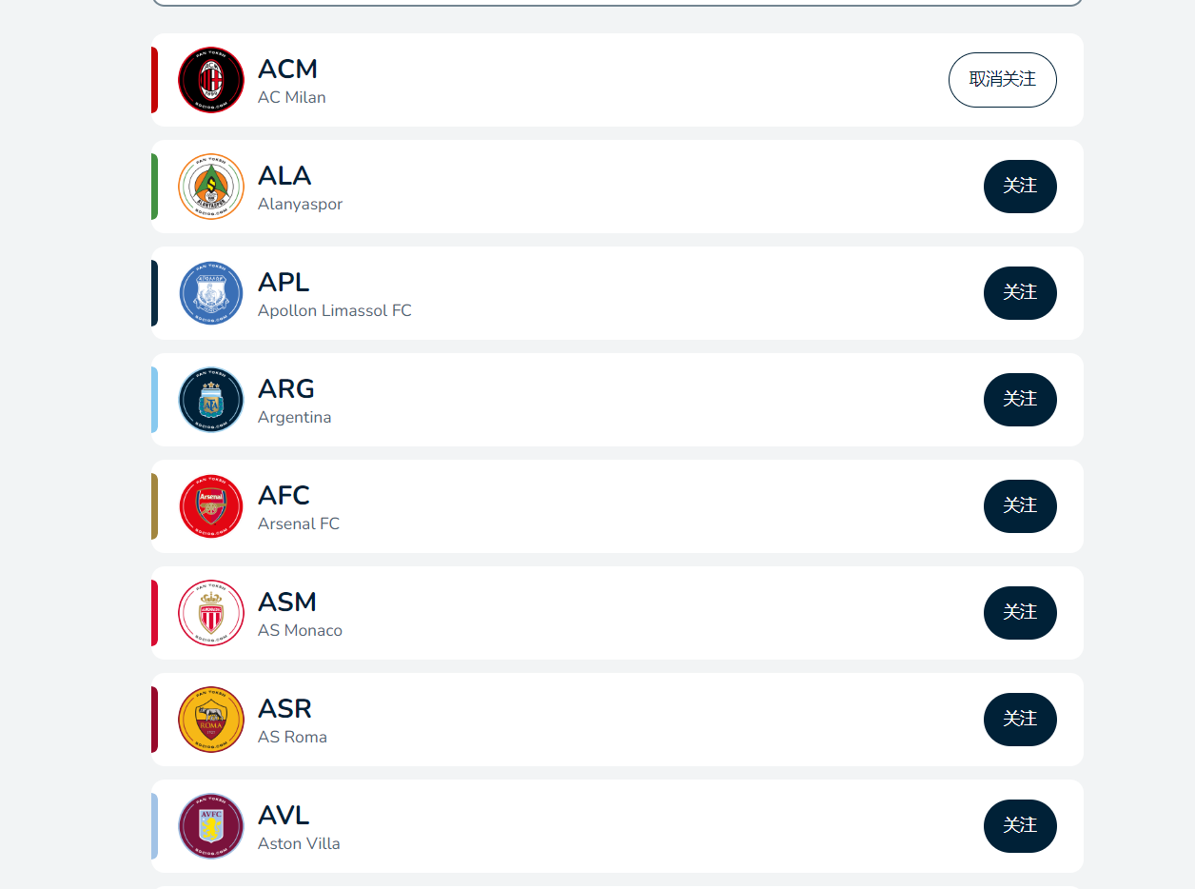This screenshot has height=889, width=1195.
Task: Open the AFC team name heading
Action: (284, 496)
